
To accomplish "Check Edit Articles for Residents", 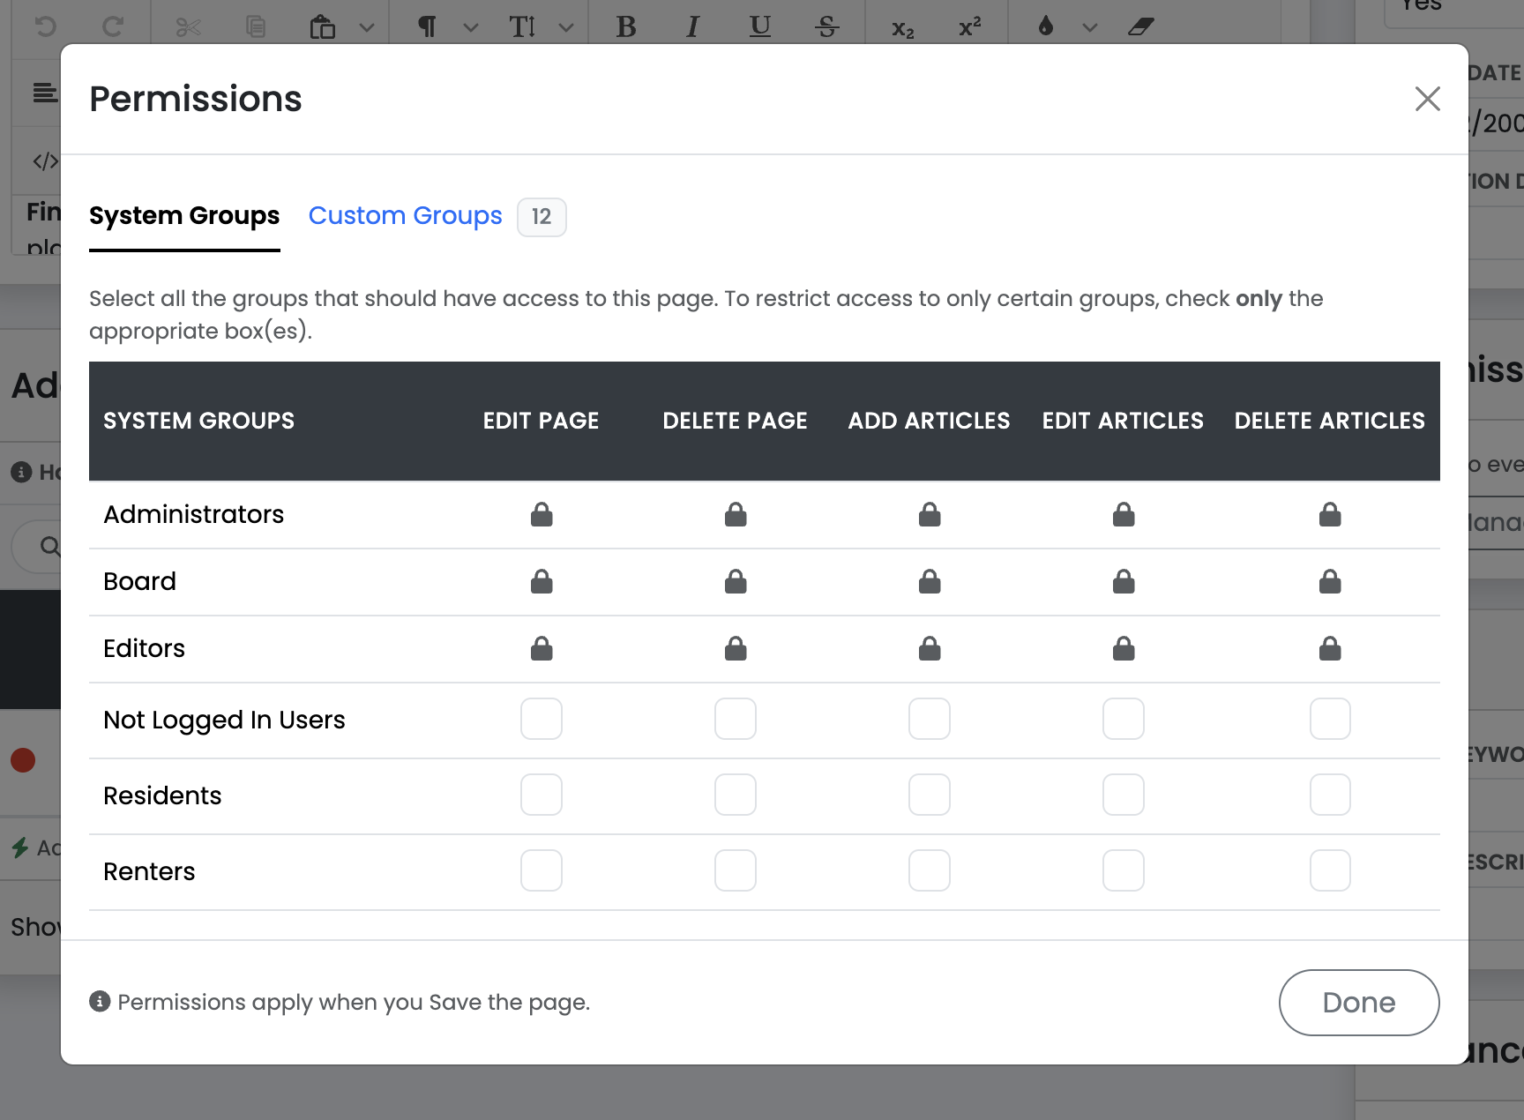I will (x=1124, y=795).
